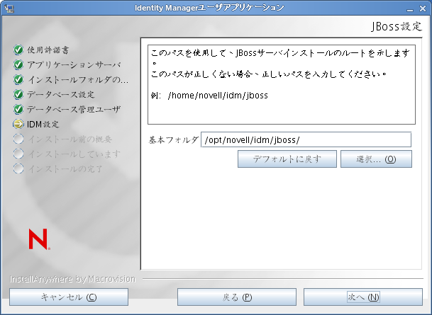Click green checkmark icon beside 使用許諾書
The image size is (432, 315).
18,50
